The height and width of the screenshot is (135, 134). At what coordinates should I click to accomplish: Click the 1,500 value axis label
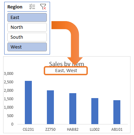pos(9,99)
